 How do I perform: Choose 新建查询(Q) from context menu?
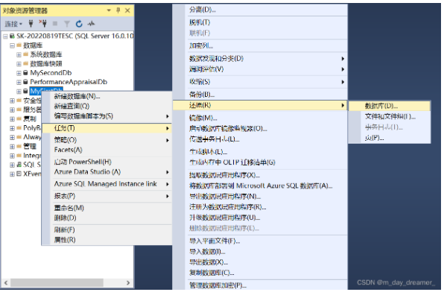(x=107, y=106)
